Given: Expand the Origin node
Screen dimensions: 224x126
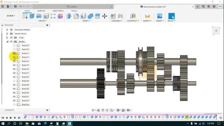Looking at the screenshot, I should (7, 37).
